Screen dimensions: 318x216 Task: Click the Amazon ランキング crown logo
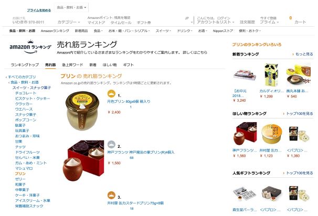tap(30, 47)
